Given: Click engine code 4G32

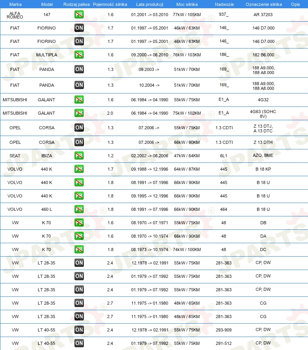Looking at the screenshot, I should click(x=263, y=100).
